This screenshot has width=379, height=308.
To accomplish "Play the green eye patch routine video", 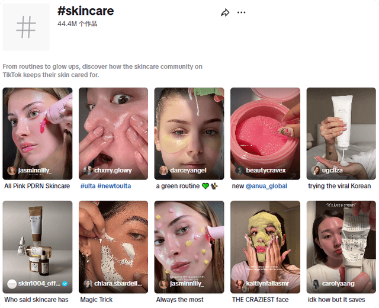I will [x=189, y=127].
